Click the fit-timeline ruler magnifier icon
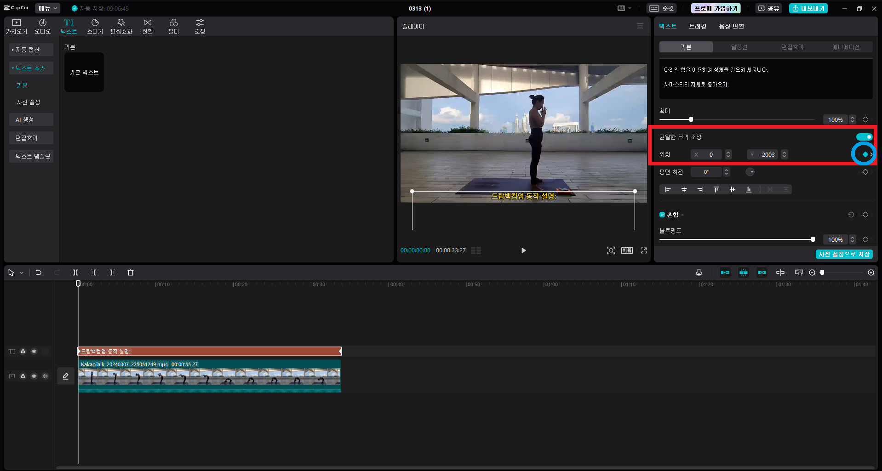Viewport: 882px width, 471px height. tap(799, 272)
